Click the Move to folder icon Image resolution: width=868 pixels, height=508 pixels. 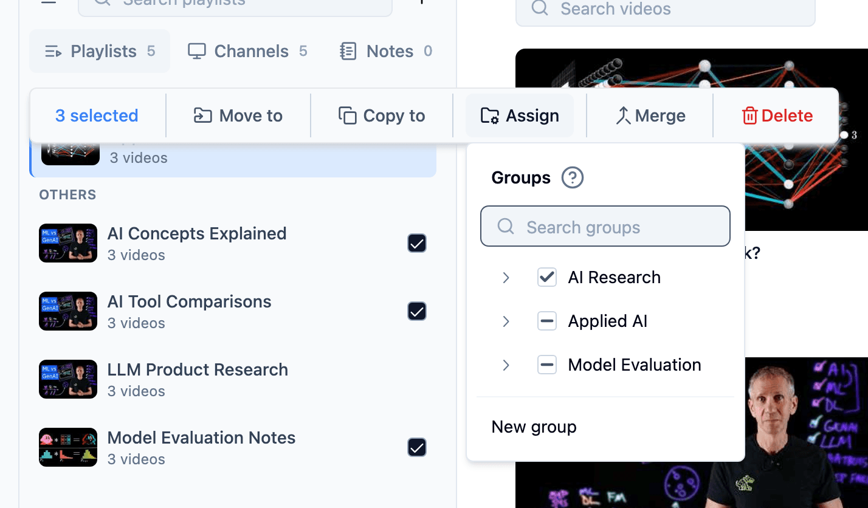(x=202, y=115)
